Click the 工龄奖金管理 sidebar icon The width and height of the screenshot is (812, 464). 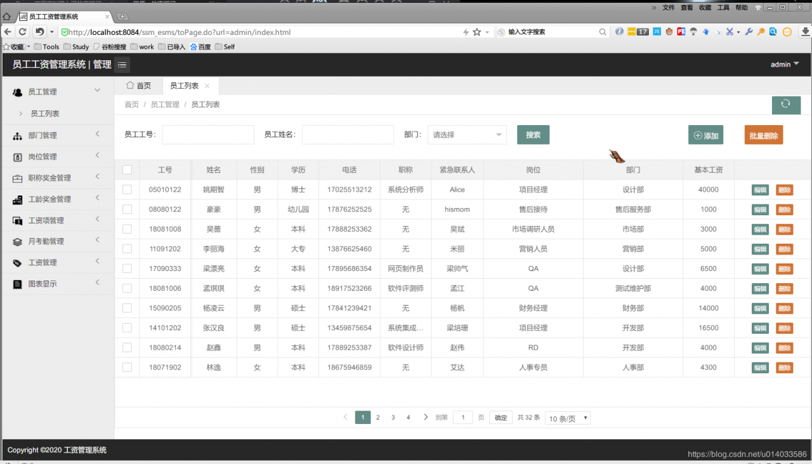pyautogui.click(x=18, y=199)
